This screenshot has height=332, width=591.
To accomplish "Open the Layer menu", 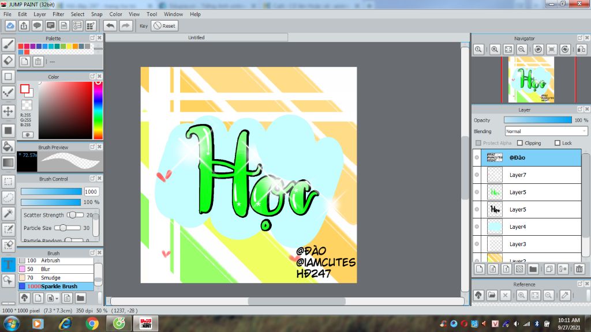I will click(x=40, y=14).
